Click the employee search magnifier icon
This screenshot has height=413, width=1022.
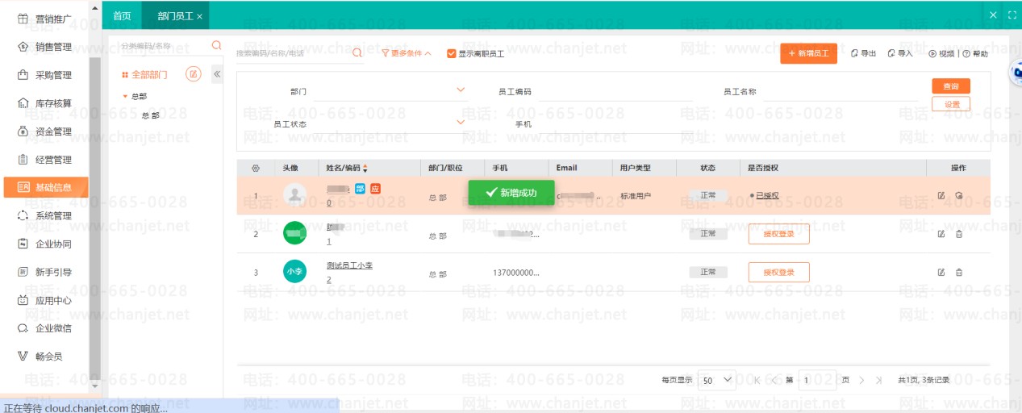(x=357, y=53)
